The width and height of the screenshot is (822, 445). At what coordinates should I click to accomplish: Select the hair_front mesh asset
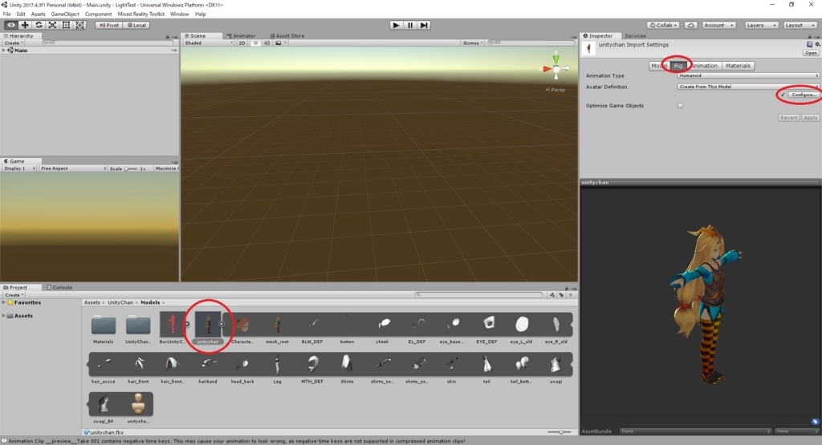point(138,369)
